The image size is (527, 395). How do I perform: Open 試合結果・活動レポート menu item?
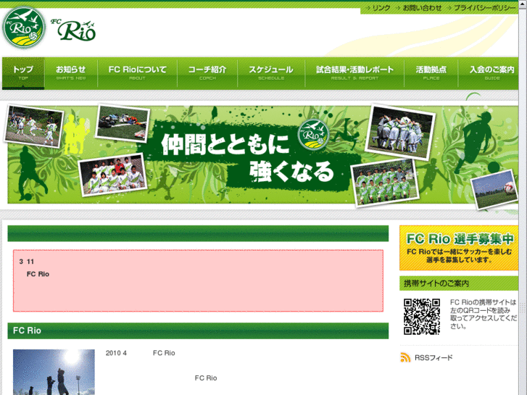click(354, 73)
